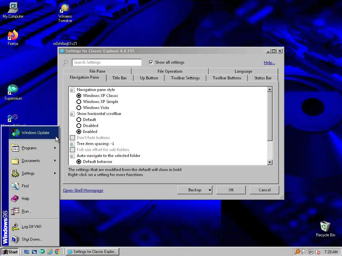
Task: Click the Shut Down icon in Start menu
Action: (x=15, y=239)
